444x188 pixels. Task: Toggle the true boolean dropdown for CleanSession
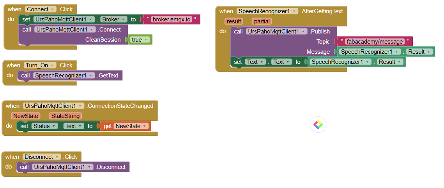(140, 40)
